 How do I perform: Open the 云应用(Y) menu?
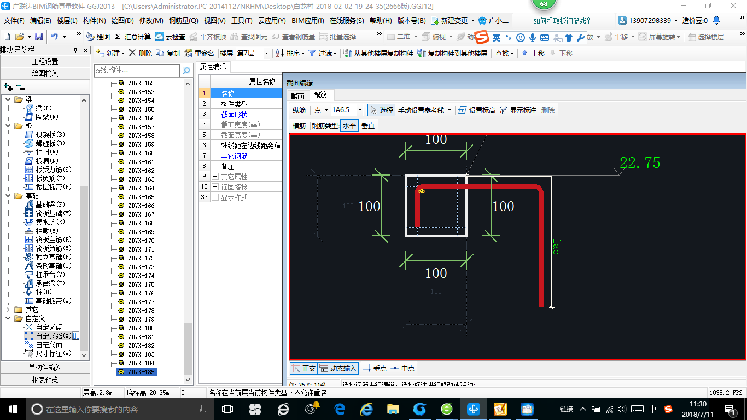[x=272, y=20]
